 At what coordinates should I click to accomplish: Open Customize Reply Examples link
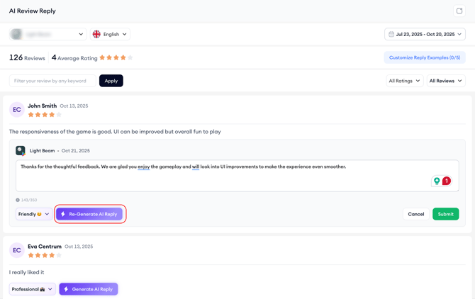(424, 57)
